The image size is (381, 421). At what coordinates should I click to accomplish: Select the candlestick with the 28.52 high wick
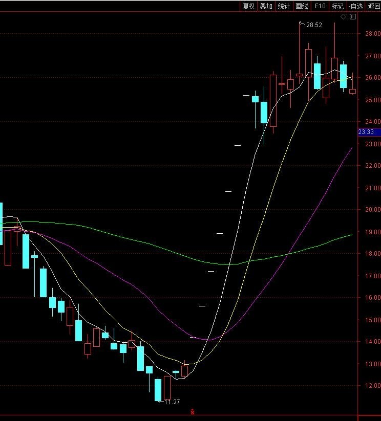point(299,75)
